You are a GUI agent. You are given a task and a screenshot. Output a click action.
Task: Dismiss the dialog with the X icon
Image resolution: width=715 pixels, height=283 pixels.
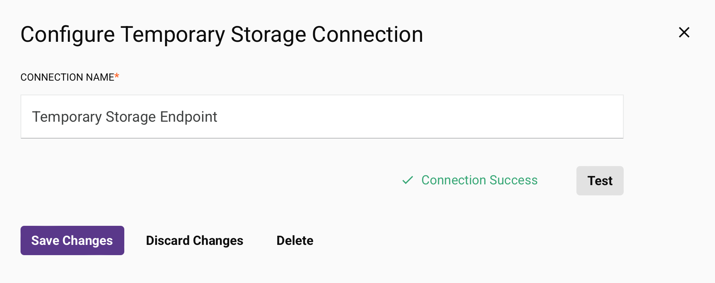coord(684,33)
